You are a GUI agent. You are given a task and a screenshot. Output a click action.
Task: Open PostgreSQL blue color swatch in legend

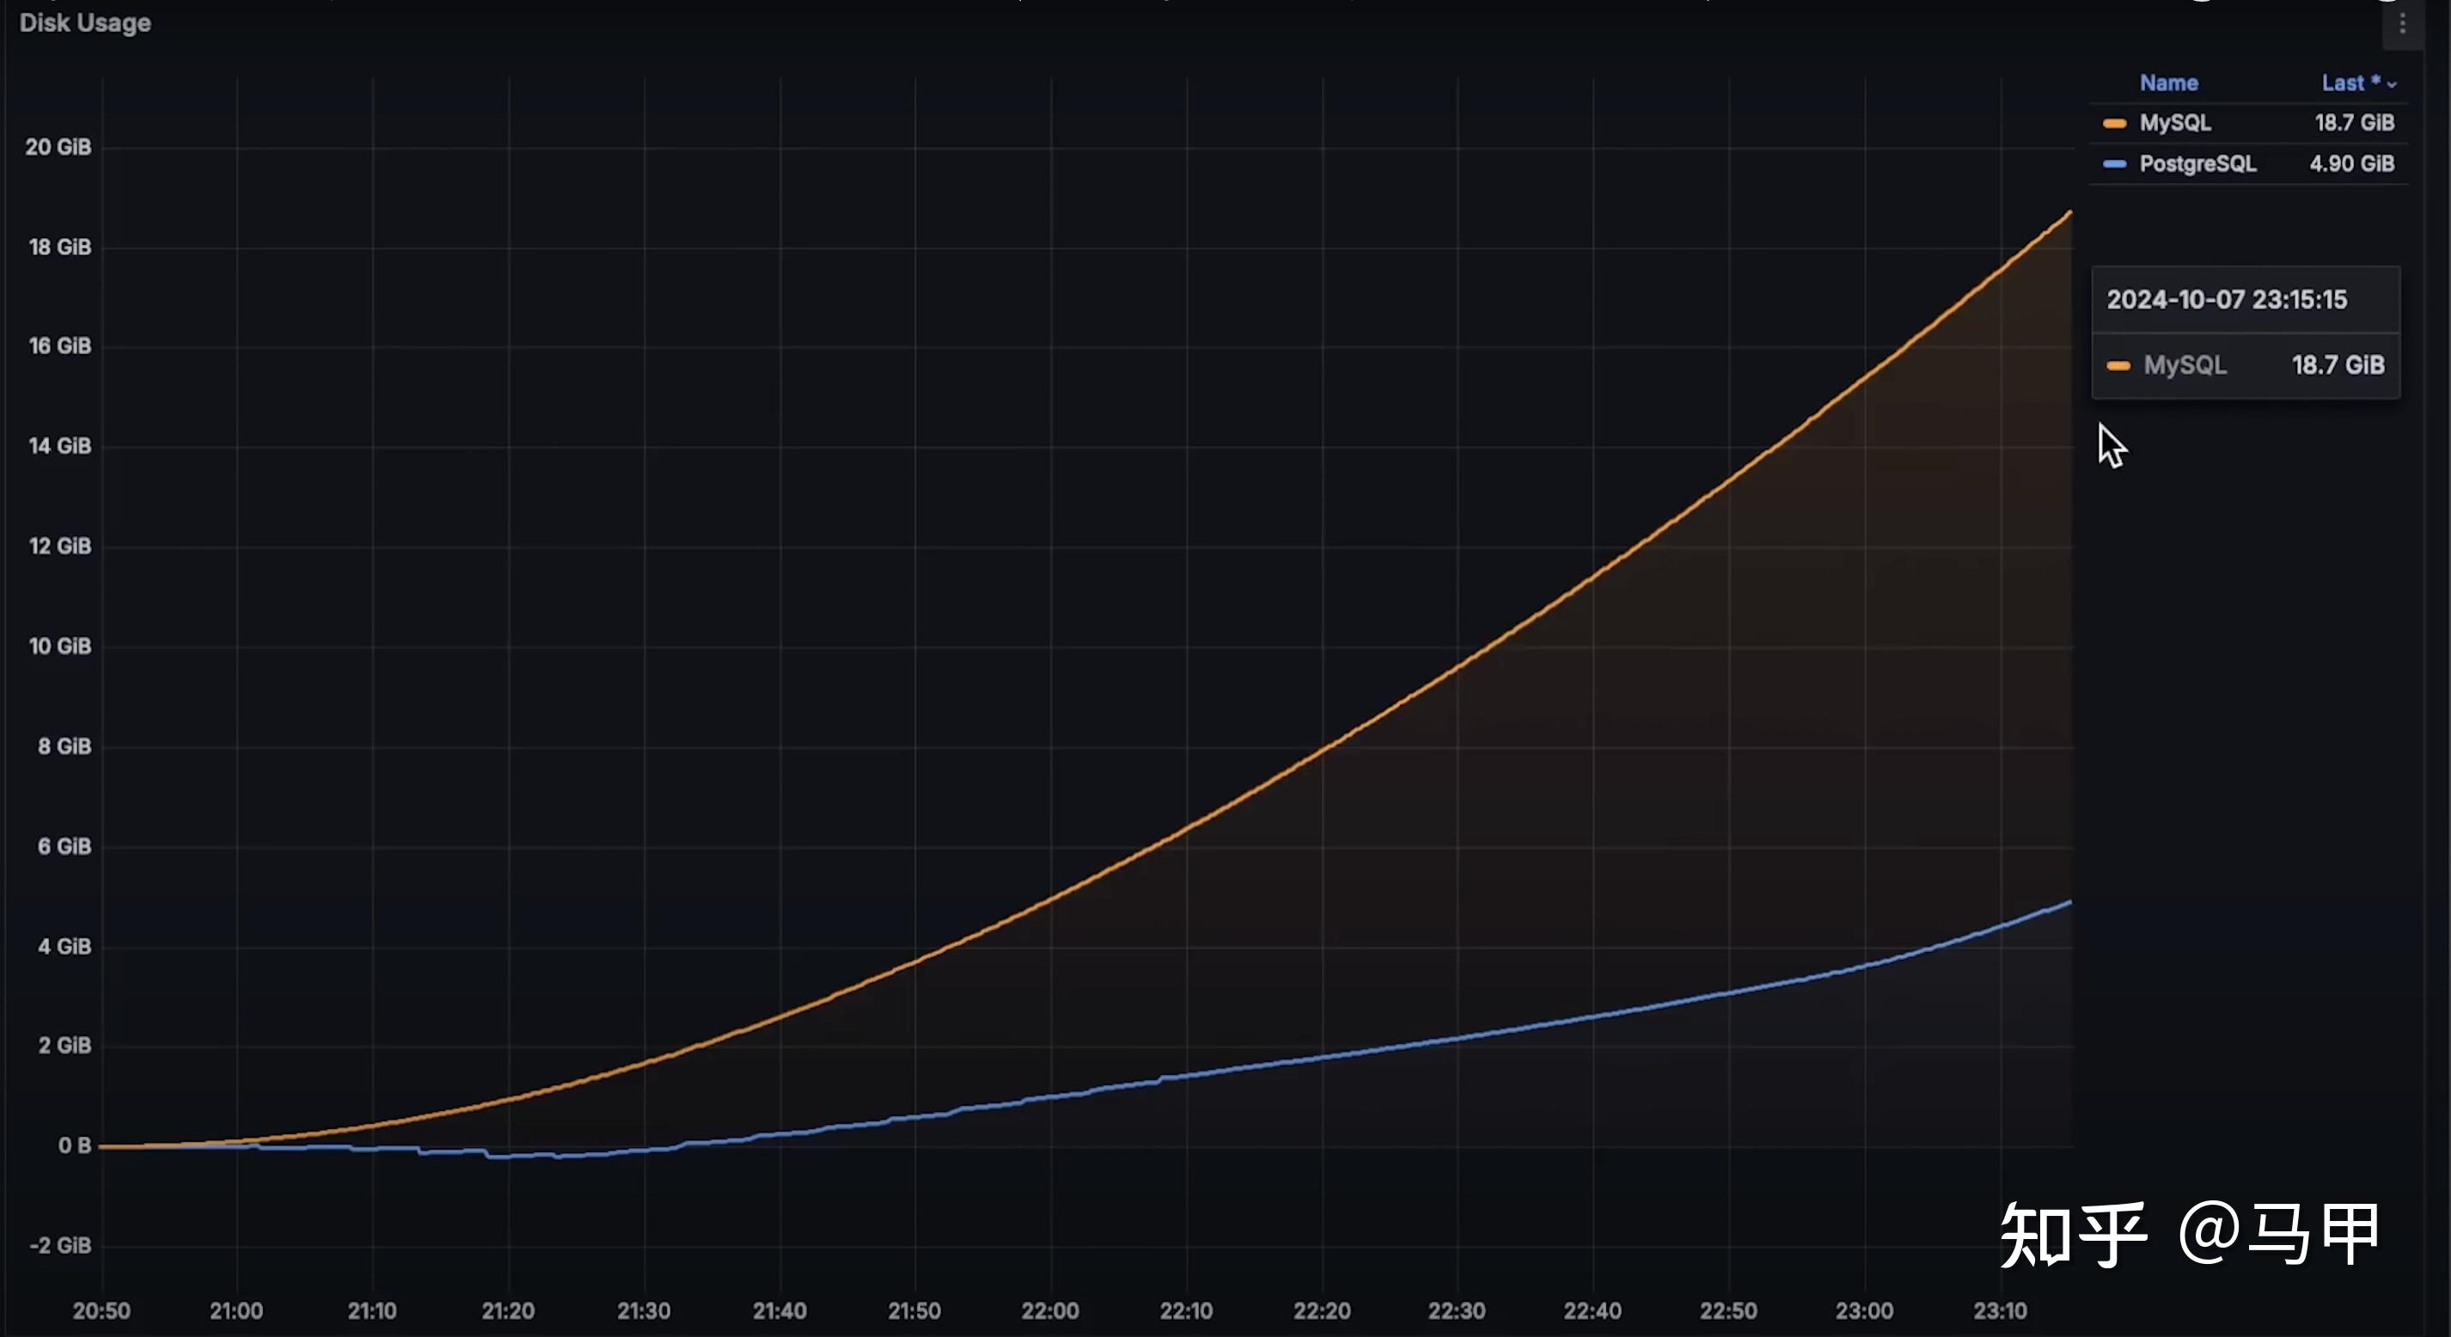[x=2114, y=165]
